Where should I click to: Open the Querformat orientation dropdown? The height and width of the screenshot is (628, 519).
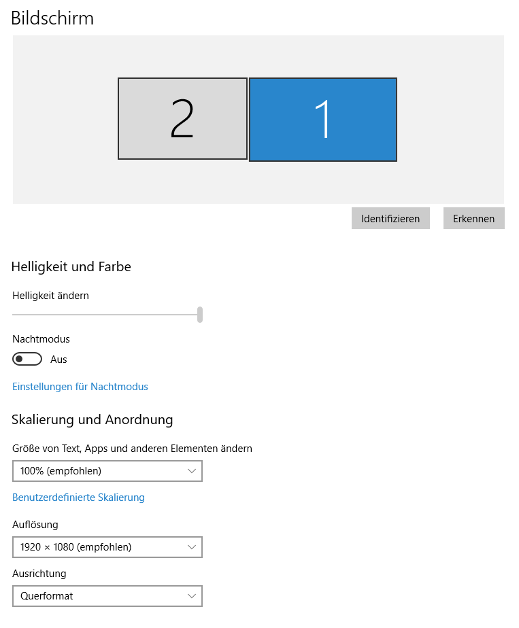(x=107, y=596)
